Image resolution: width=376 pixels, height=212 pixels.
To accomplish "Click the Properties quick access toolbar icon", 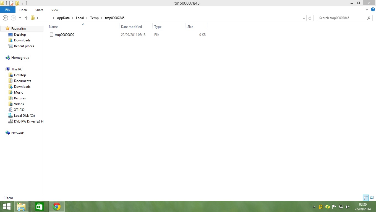I will pyautogui.click(x=11, y=3).
